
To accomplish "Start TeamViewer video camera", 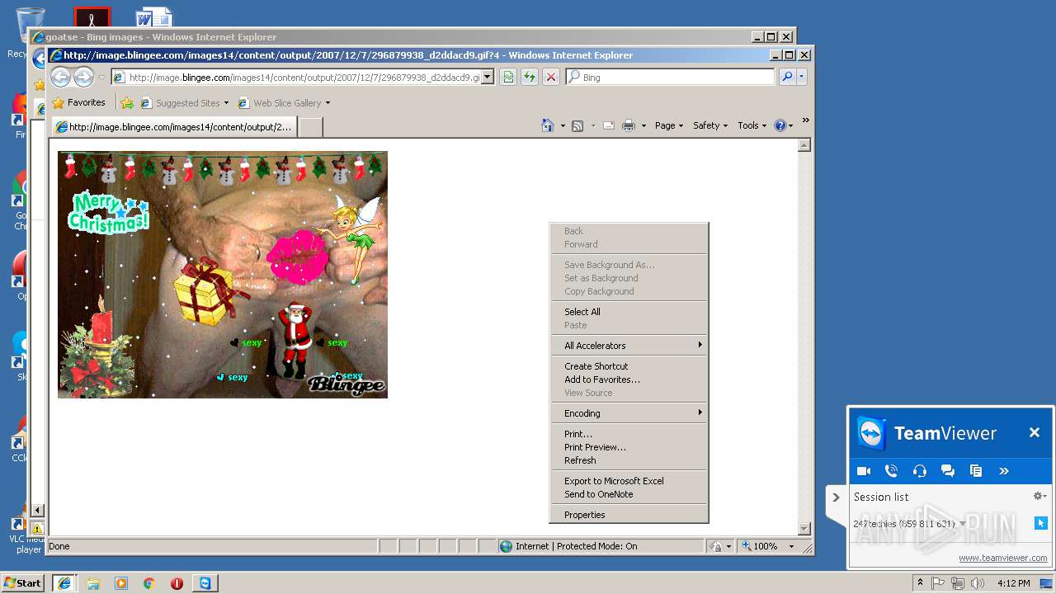I will (864, 471).
